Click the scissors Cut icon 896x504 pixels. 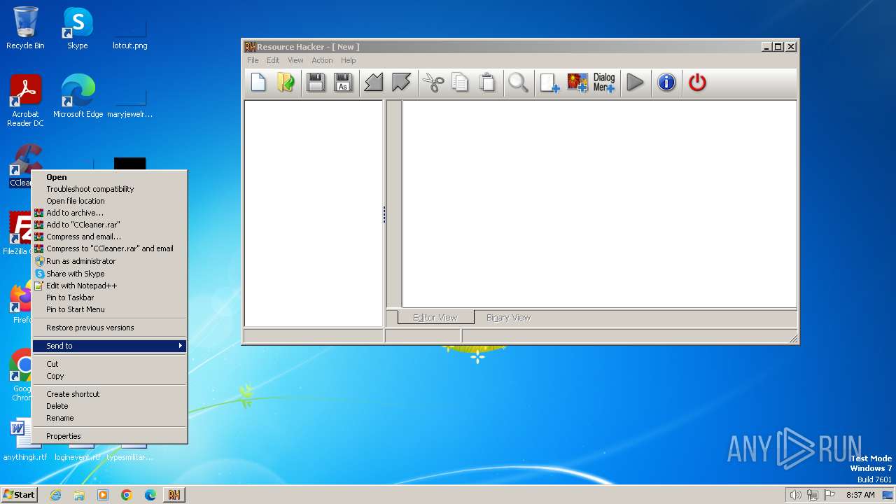tap(433, 83)
